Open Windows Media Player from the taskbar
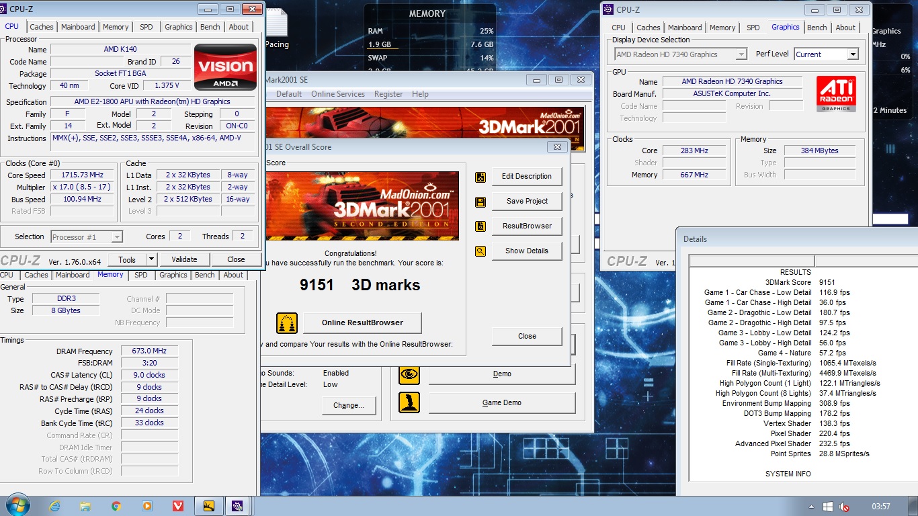918x516 pixels. pyautogui.click(x=147, y=506)
